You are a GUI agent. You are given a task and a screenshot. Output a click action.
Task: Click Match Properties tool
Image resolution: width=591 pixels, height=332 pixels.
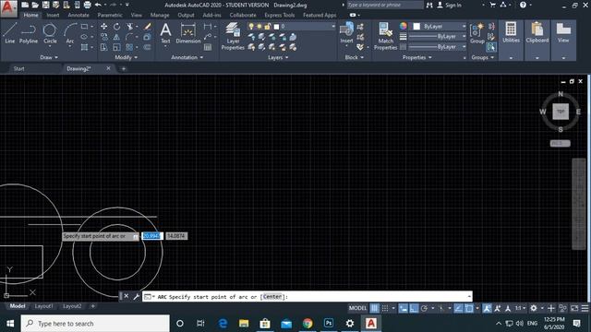(385, 36)
